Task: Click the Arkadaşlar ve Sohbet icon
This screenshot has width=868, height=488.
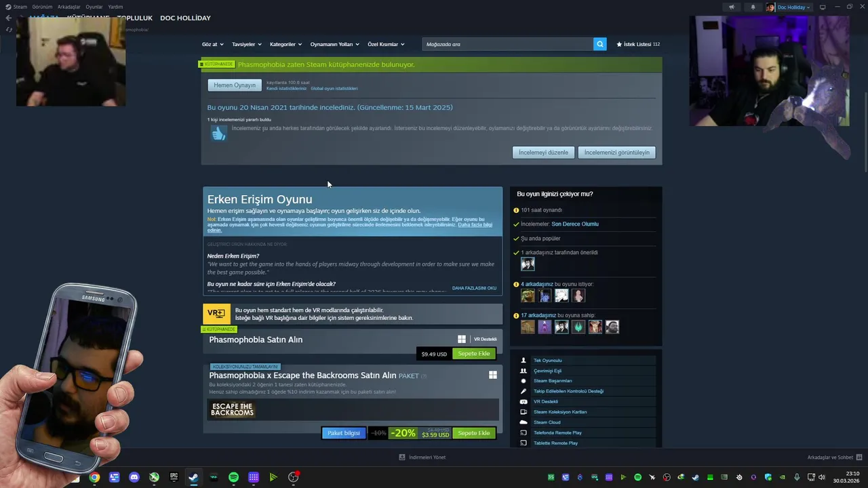Action: point(859,457)
